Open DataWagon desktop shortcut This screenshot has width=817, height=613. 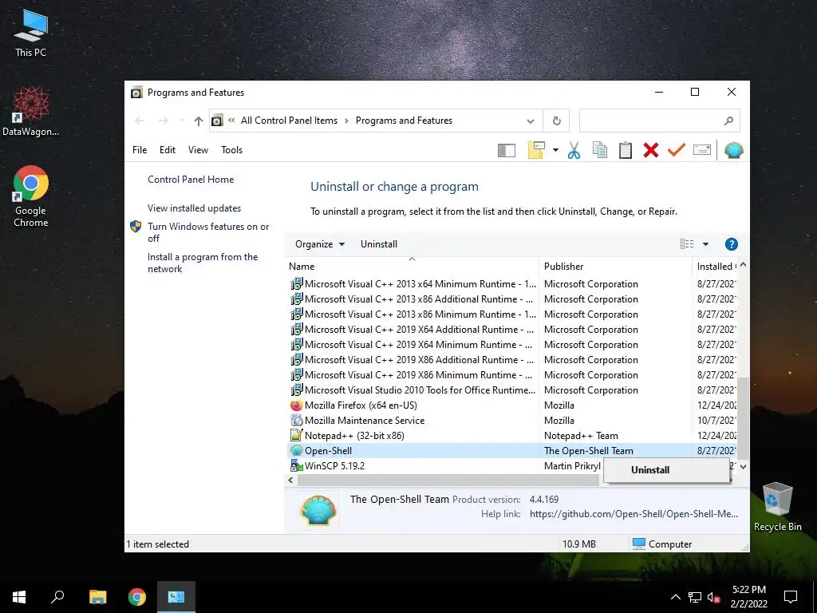pos(31,112)
